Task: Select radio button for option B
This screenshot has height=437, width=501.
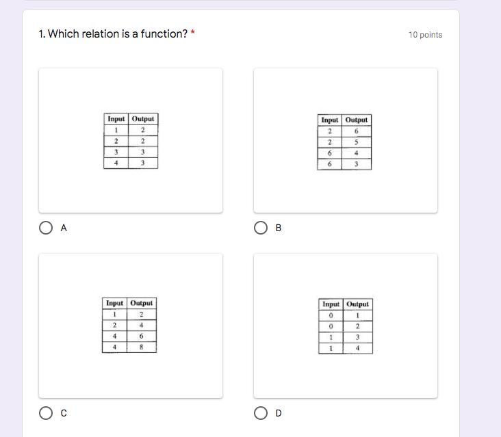Action: point(261,228)
